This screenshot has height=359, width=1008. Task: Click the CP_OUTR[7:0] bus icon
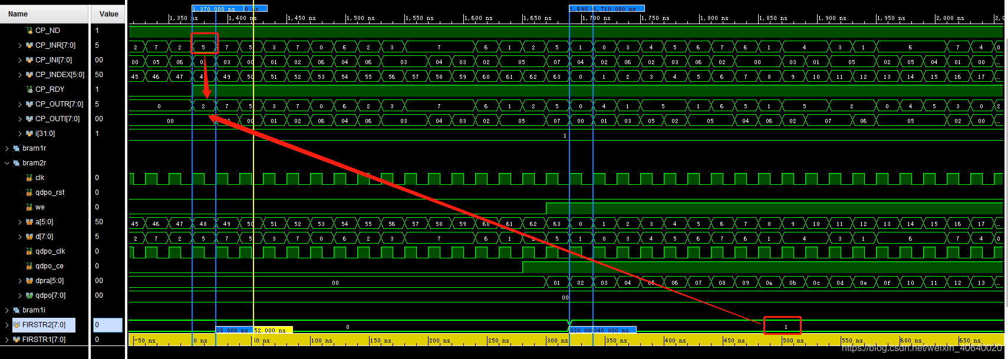click(x=29, y=104)
